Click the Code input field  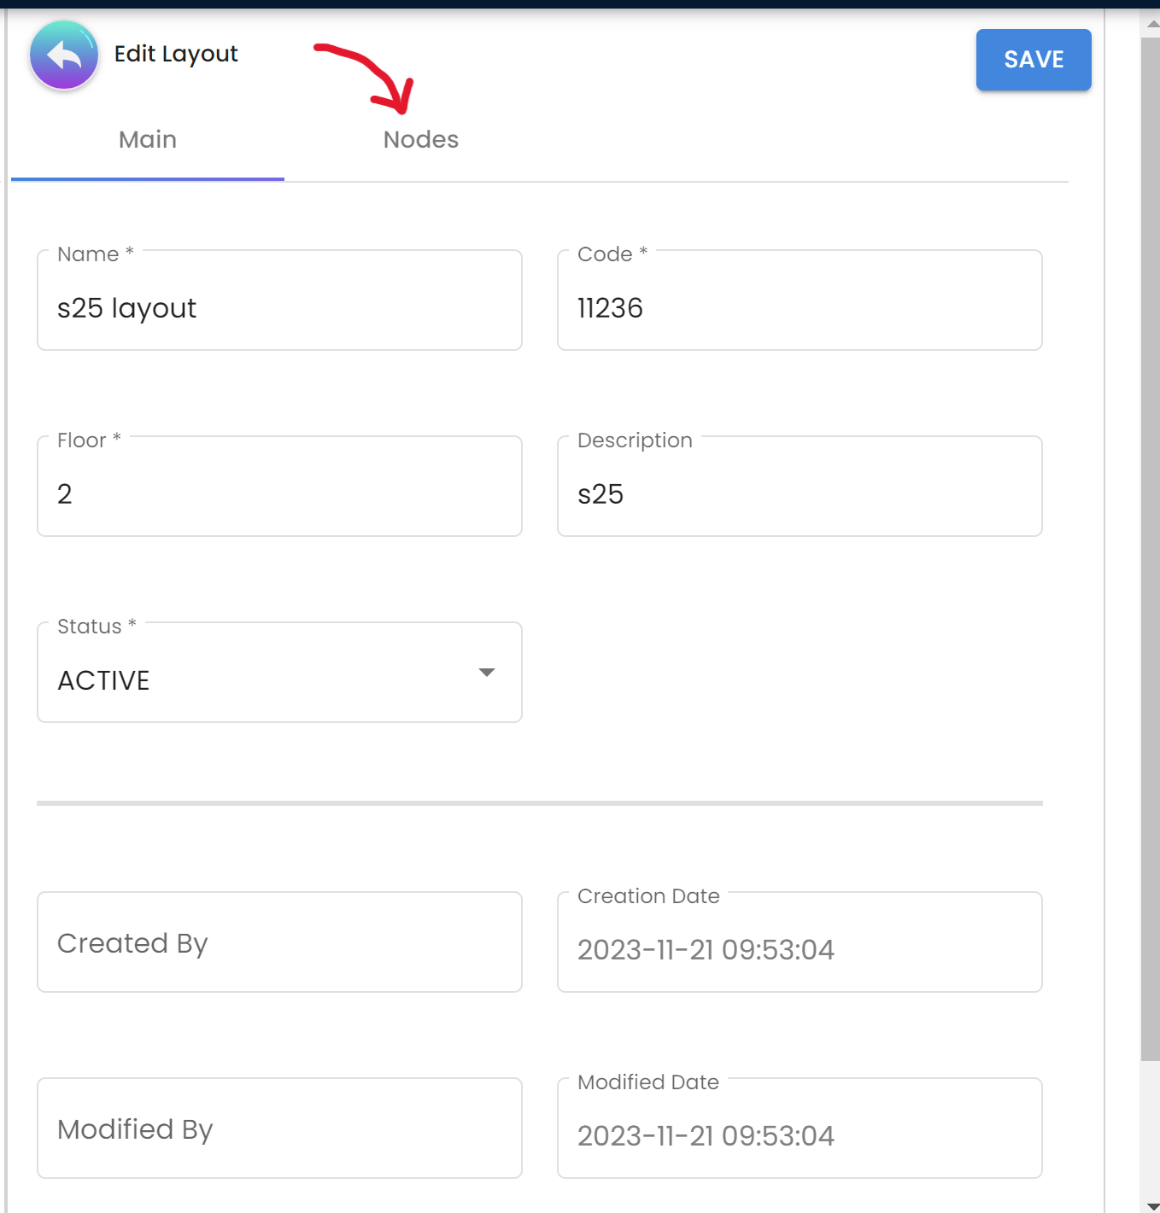799,308
